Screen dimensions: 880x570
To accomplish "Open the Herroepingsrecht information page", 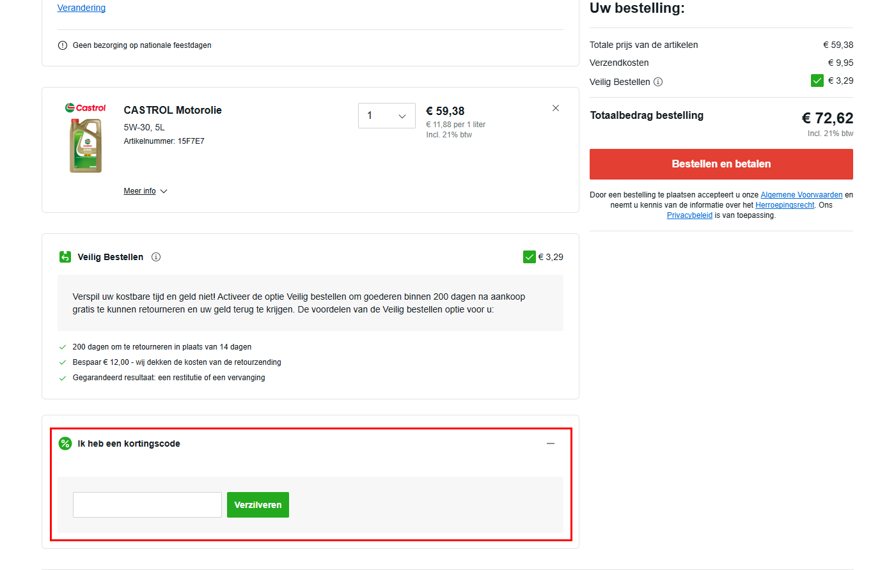I will point(785,204).
